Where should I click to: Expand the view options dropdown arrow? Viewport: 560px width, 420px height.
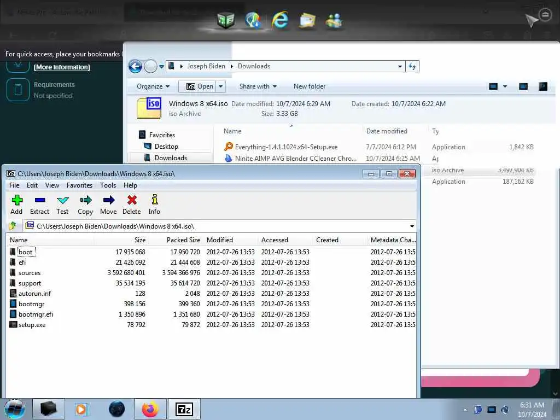pos(505,86)
